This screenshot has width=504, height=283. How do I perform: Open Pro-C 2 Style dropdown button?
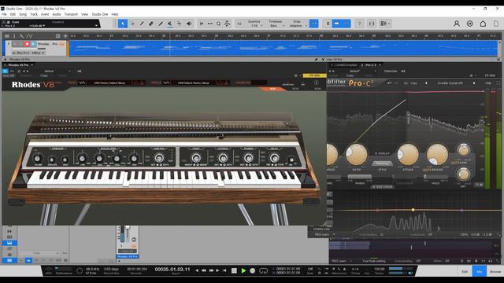pos(382,164)
